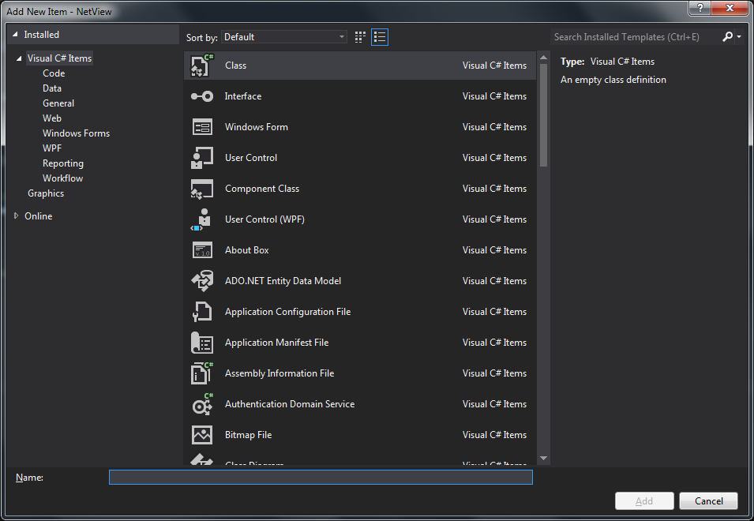Click the ADO.NET Entity Data Model icon

point(201,280)
